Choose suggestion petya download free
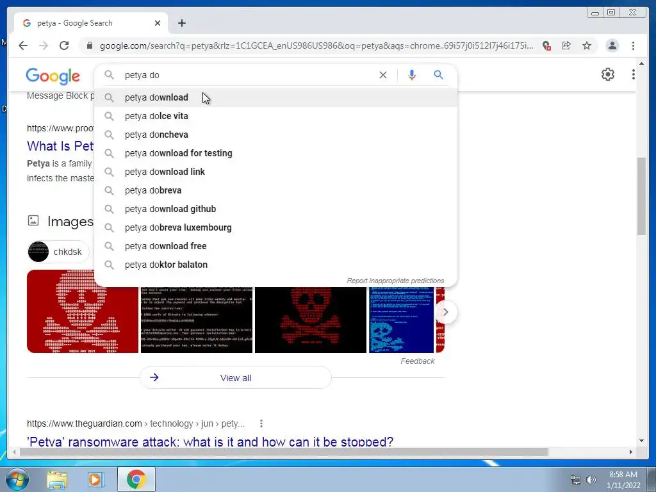656x492 pixels. (x=275, y=246)
